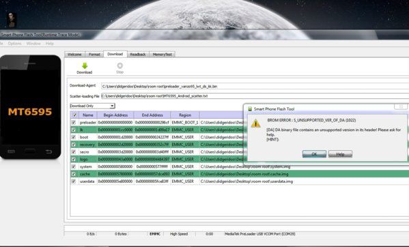Click the Region column header

pos(185,115)
